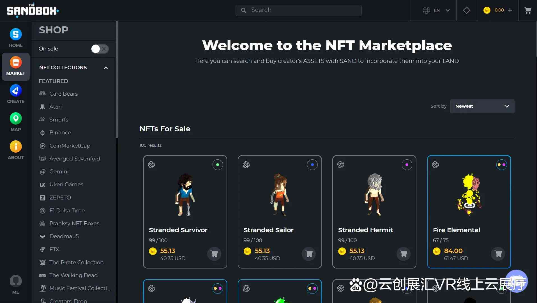
Task: Collapse the NFT COLLECTIONS section
Action: (x=106, y=68)
